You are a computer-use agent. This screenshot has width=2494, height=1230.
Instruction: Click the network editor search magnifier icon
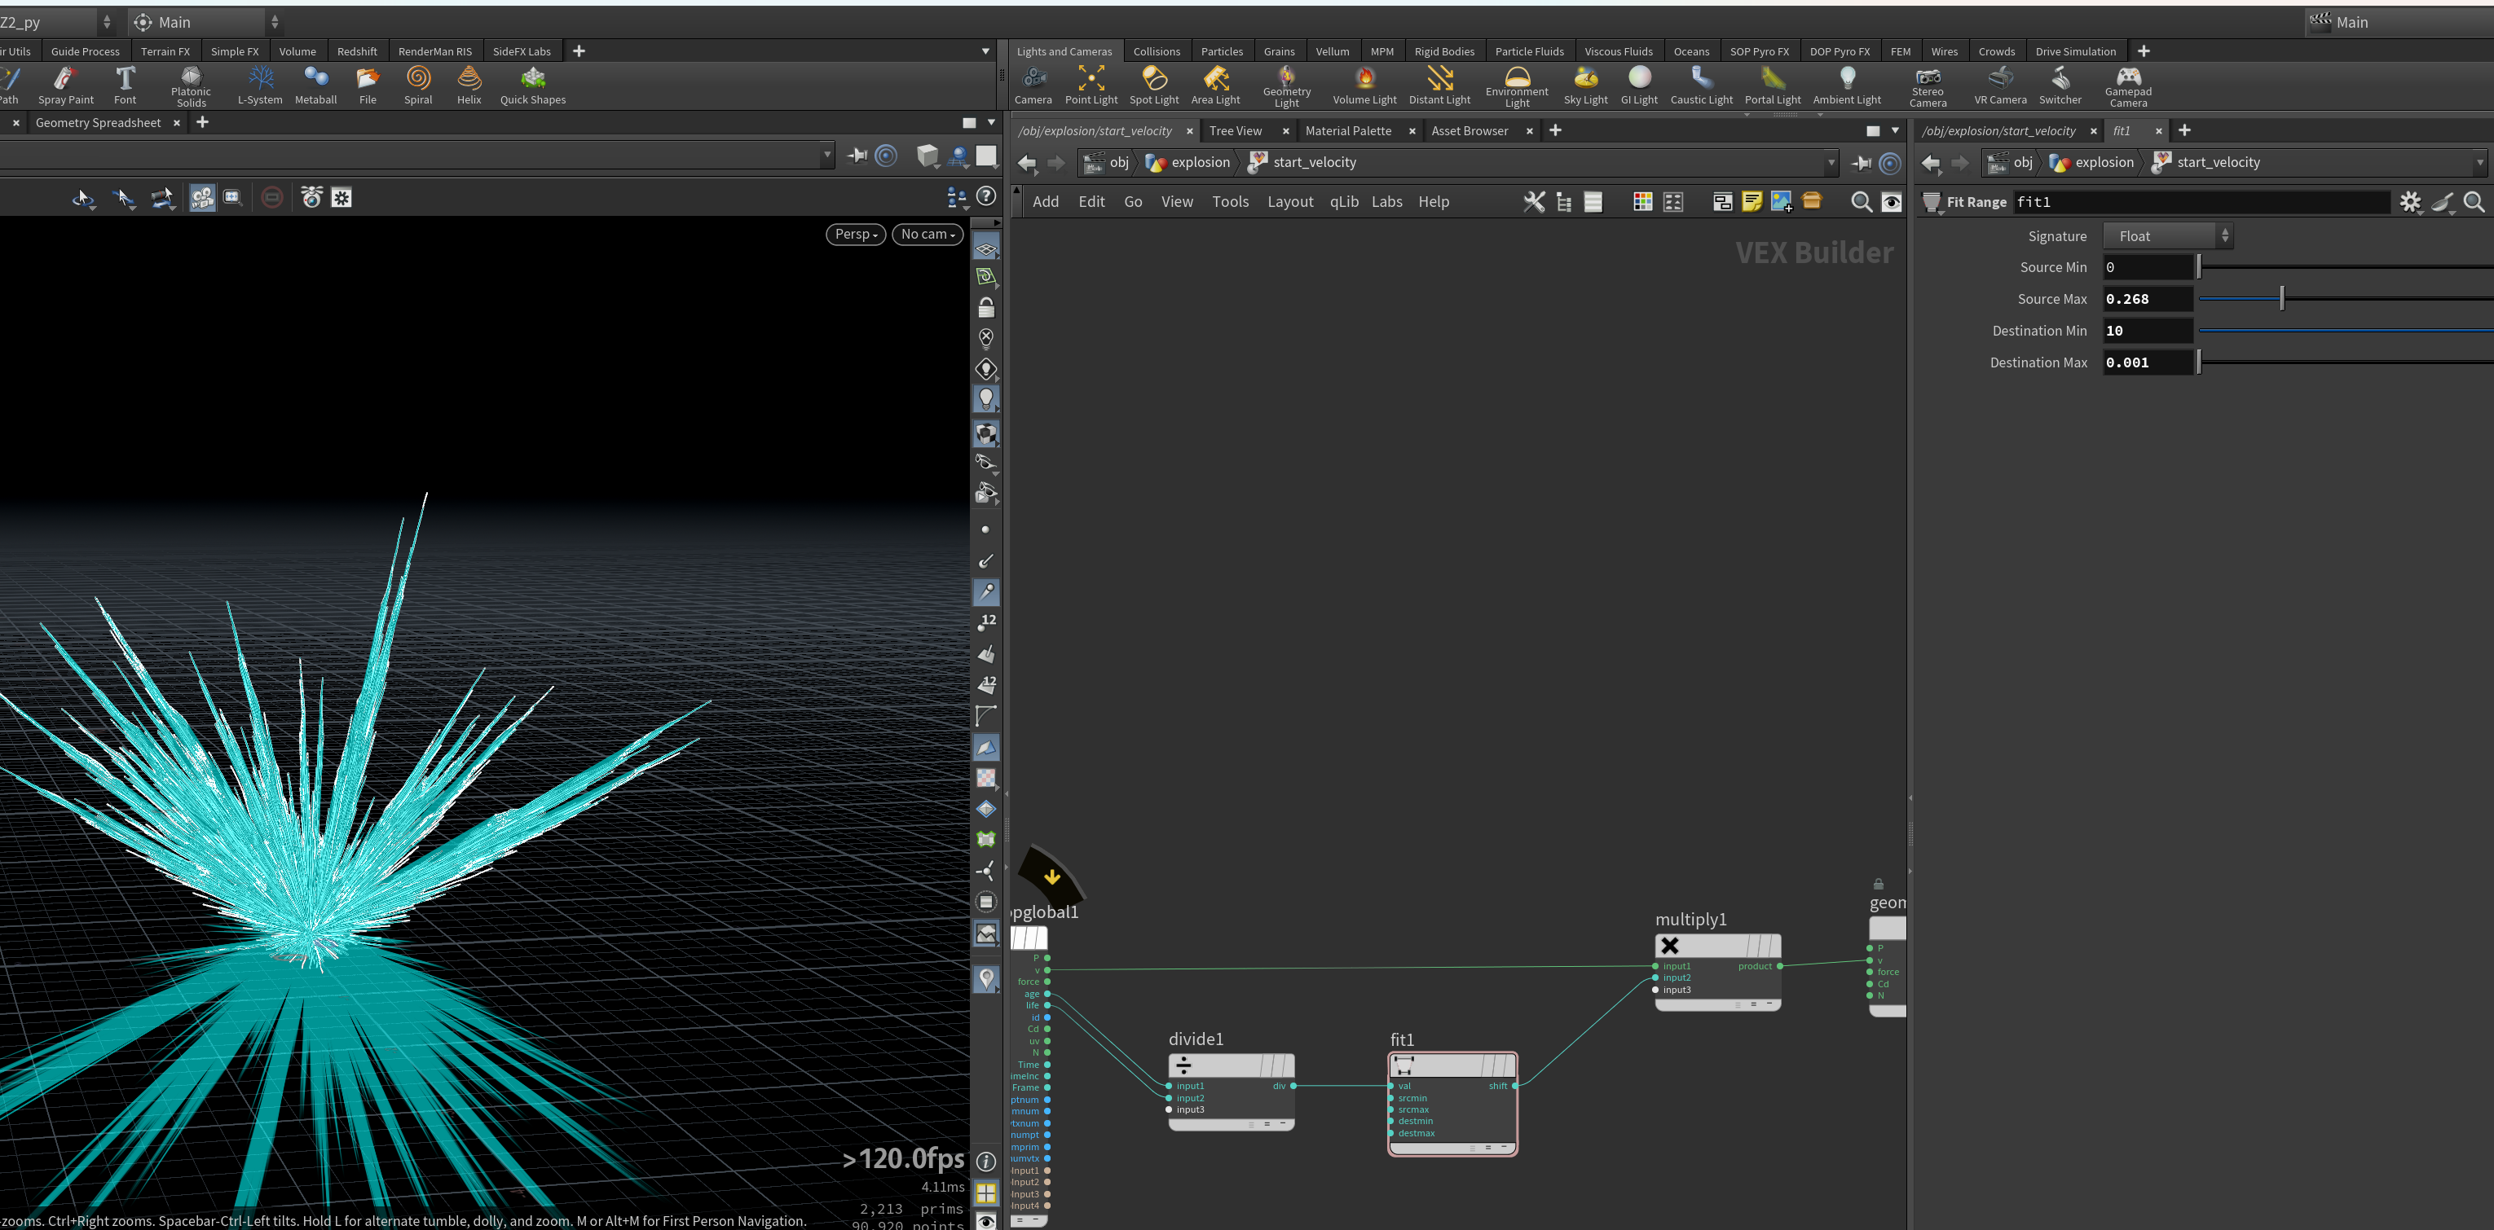(x=1860, y=201)
